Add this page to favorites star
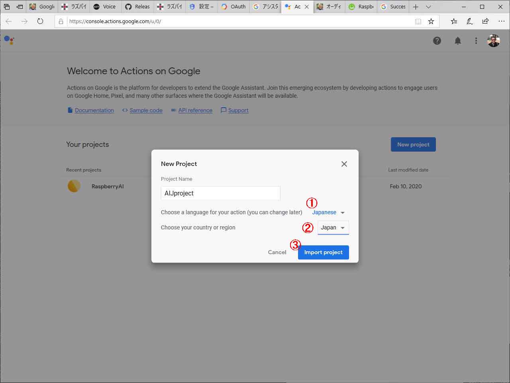Viewport: 510px width, 383px height. 431,22
